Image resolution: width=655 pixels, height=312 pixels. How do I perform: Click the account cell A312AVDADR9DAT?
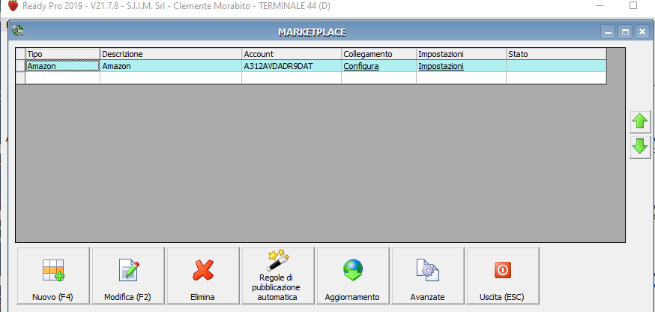[292, 66]
